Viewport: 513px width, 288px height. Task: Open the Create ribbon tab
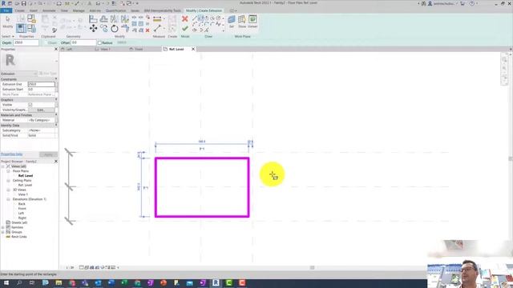pos(19,10)
